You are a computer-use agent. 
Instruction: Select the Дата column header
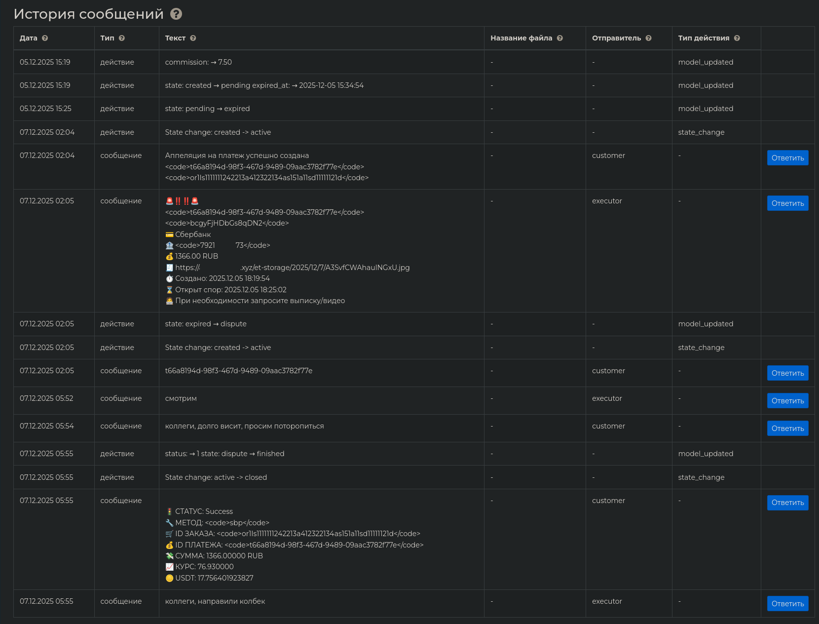tap(29, 38)
